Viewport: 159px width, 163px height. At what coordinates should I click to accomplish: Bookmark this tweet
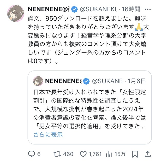click(x=135, y=154)
